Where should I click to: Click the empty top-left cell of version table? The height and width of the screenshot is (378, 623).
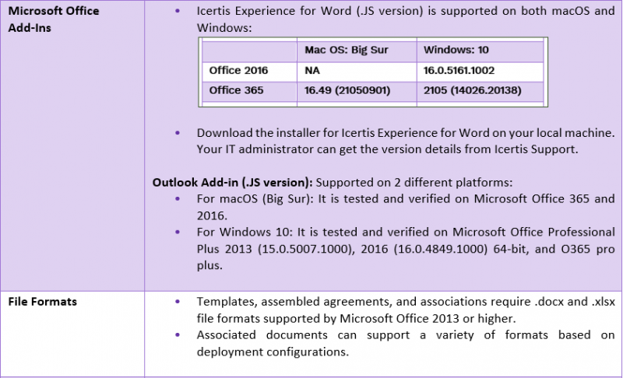click(249, 50)
